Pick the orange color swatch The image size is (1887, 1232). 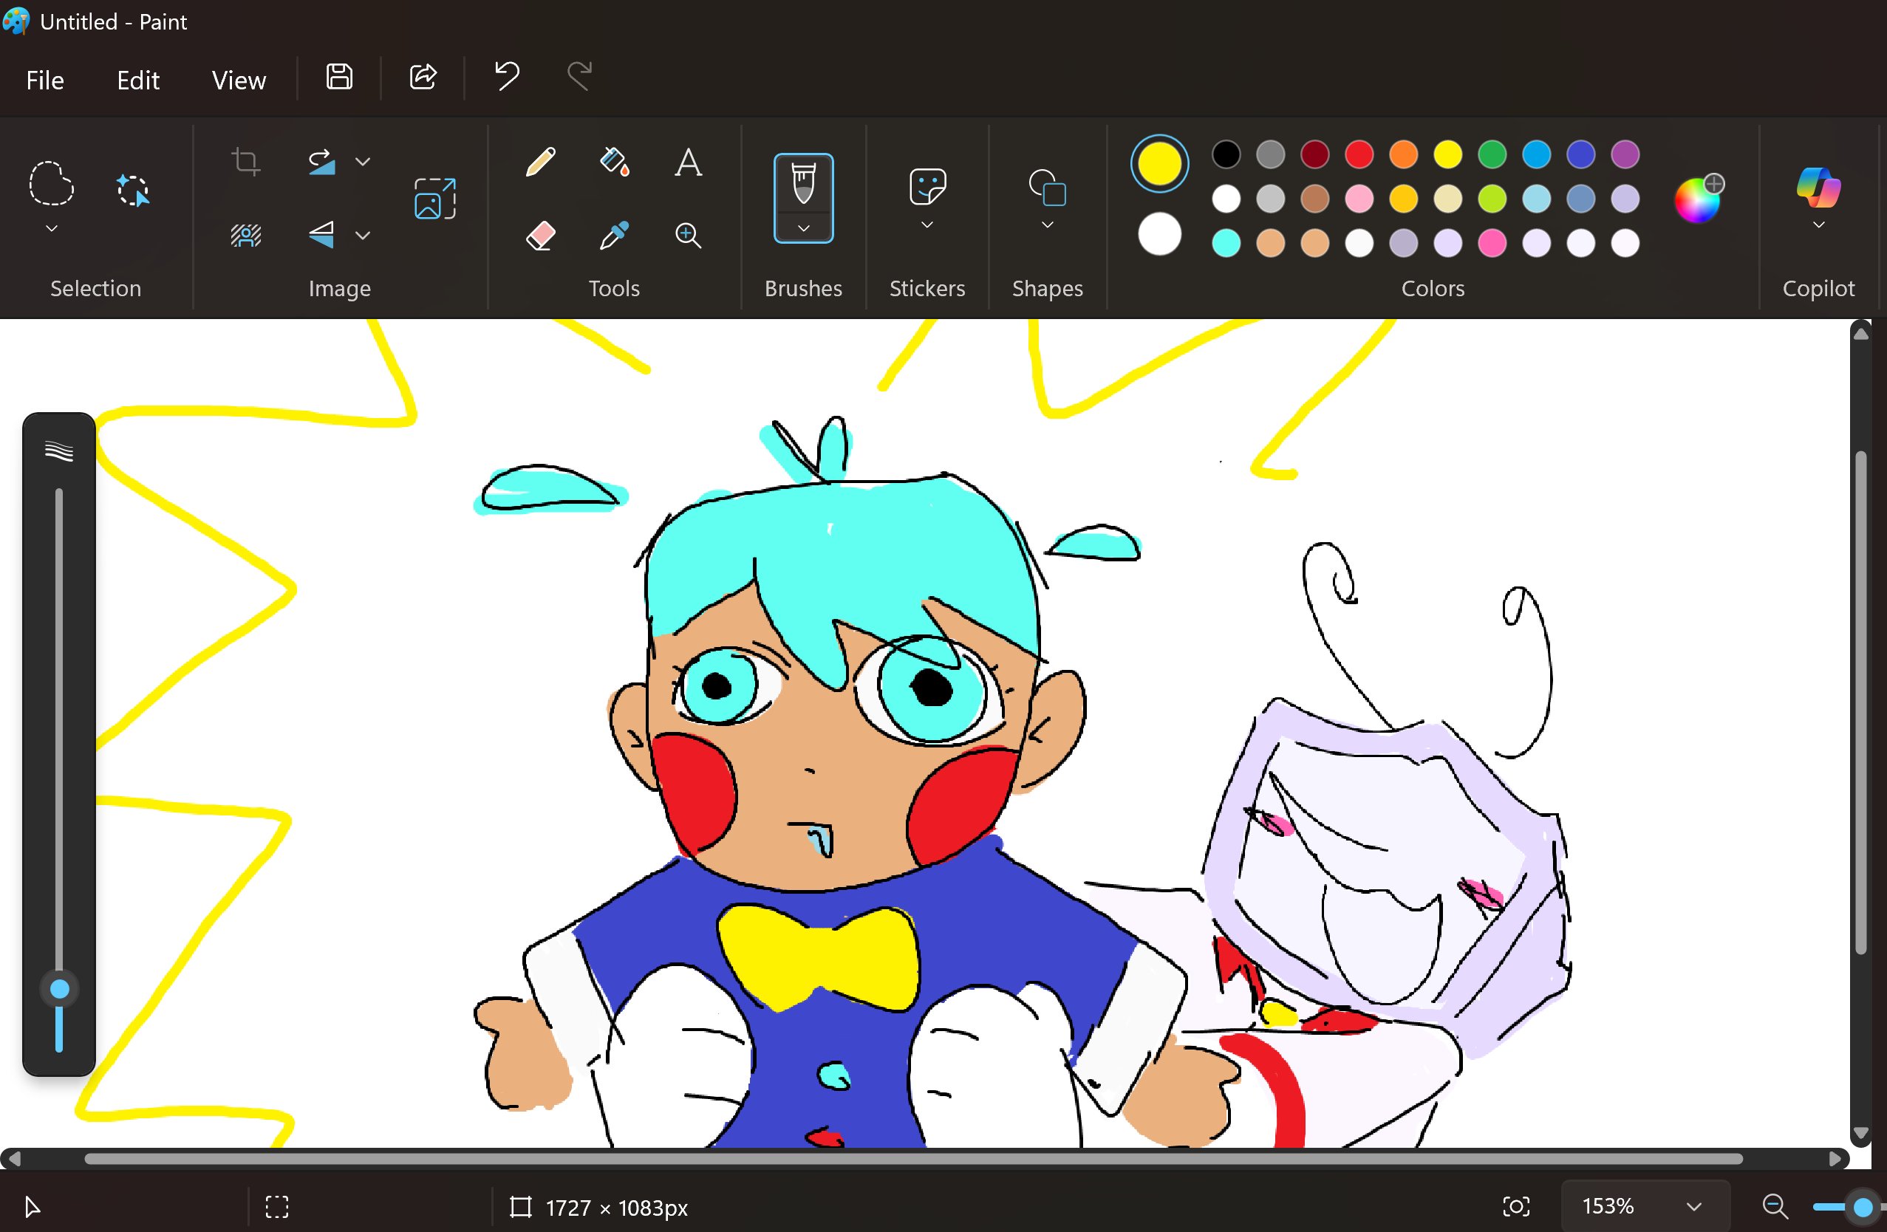pos(1404,154)
